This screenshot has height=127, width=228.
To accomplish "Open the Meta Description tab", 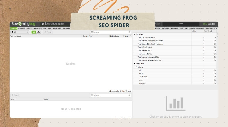I will click(67, 29).
